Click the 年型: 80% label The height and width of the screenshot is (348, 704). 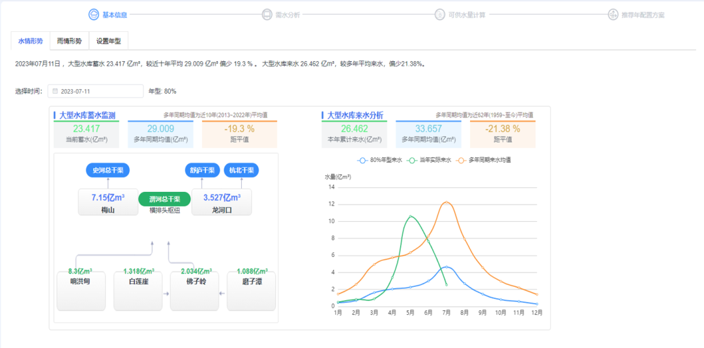click(162, 91)
